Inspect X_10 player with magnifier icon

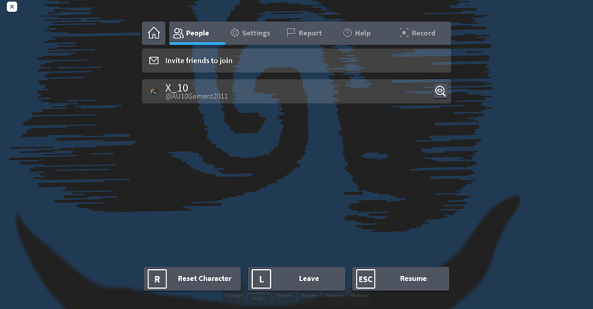(x=440, y=91)
